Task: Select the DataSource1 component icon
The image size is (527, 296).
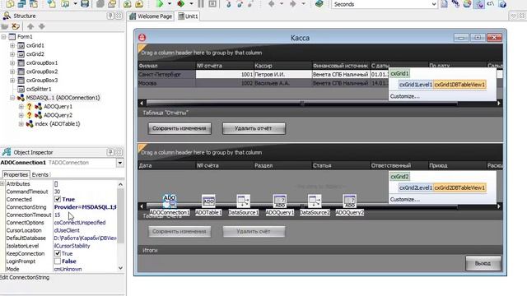Action: click(244, 201)
